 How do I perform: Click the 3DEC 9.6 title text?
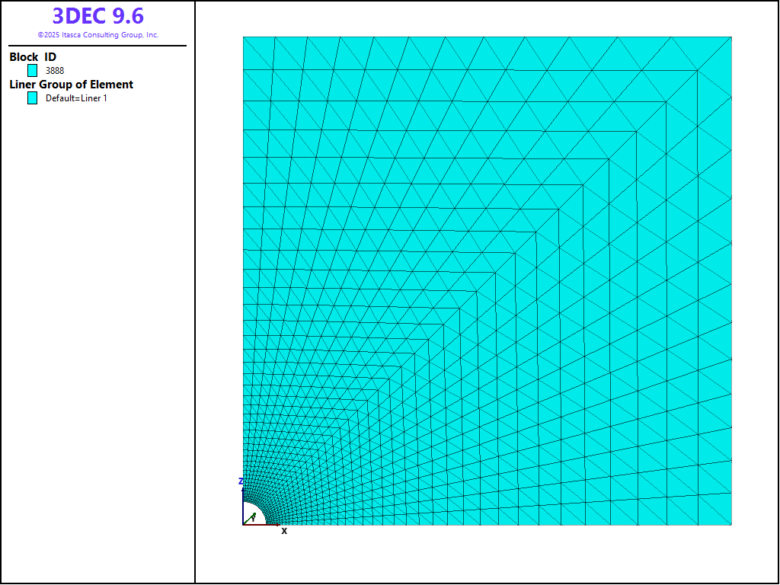click(97, 16)
